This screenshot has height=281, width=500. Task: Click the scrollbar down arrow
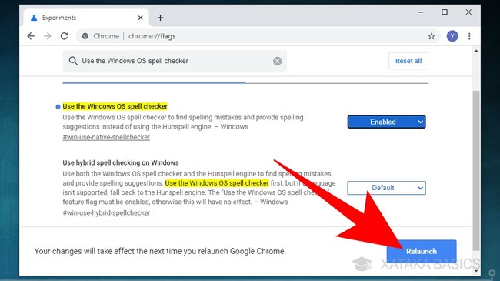tap(476, 271)
